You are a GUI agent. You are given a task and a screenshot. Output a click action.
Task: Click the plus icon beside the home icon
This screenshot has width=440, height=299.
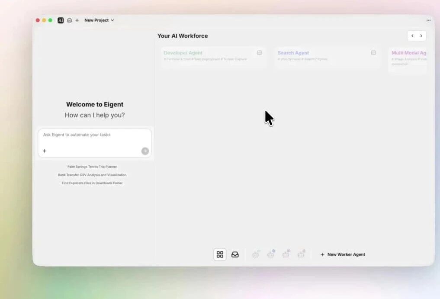coord(77,20)
